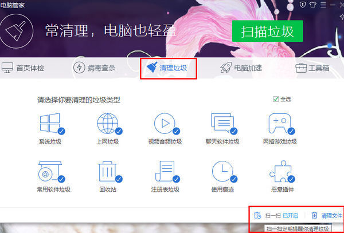Open the 清理文件 link

point(326,216)
